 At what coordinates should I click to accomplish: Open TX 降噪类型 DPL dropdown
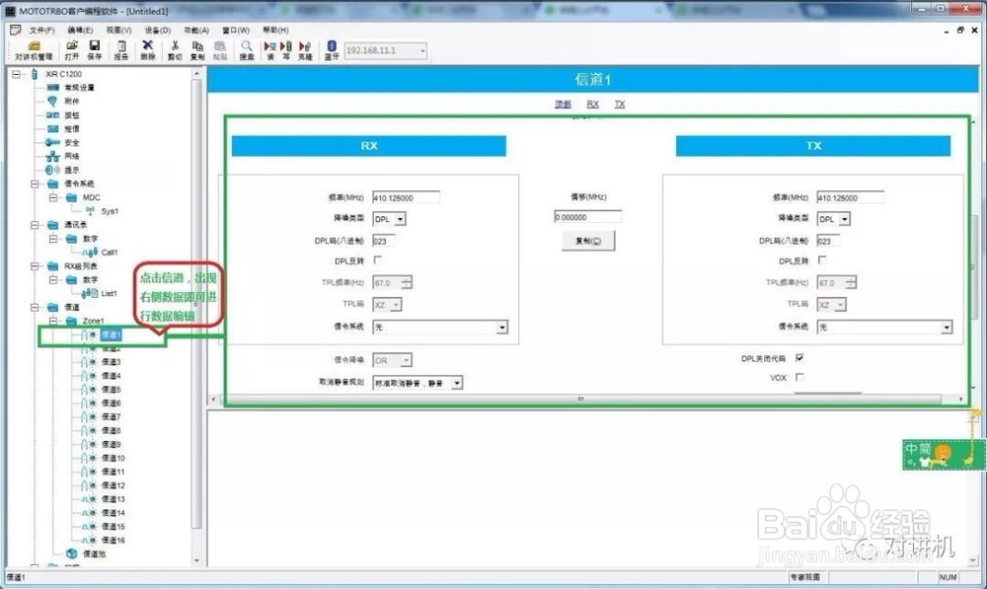pos(845,219)
